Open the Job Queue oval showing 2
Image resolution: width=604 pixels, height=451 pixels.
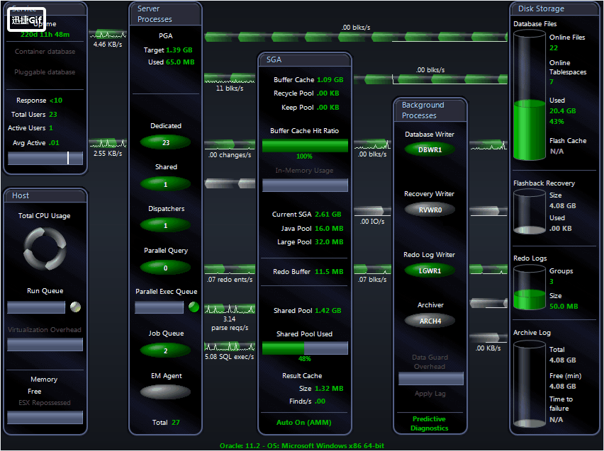[x=166, y=350]
